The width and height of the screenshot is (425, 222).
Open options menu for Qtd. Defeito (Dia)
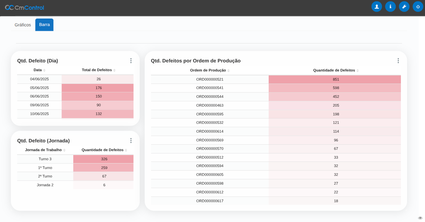click(131, 61)
